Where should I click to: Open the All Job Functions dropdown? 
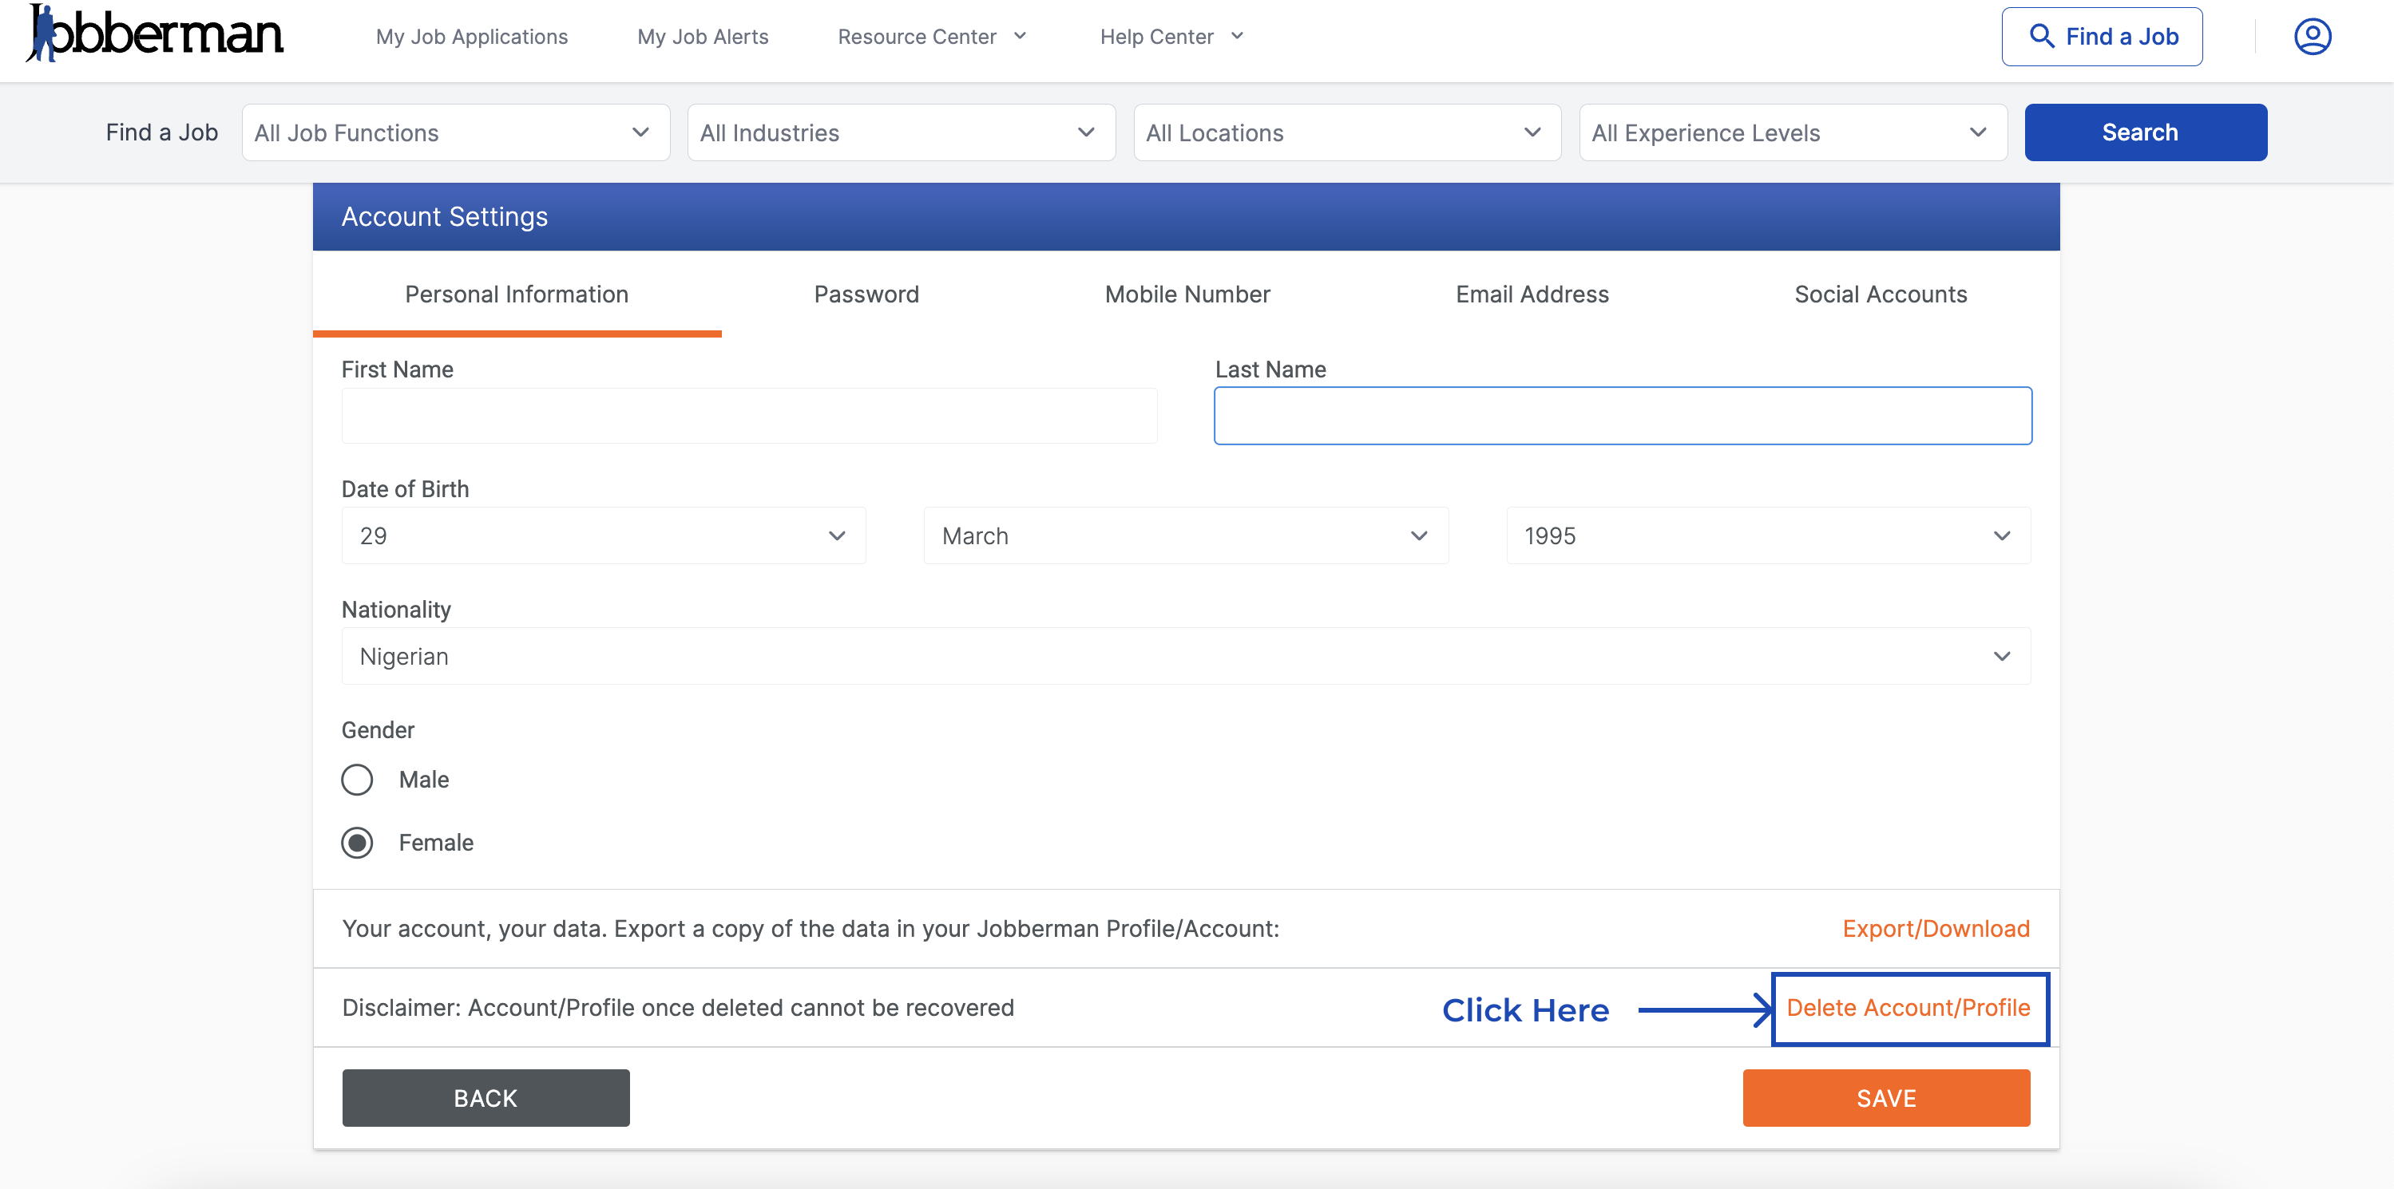[x=455, y=132]
